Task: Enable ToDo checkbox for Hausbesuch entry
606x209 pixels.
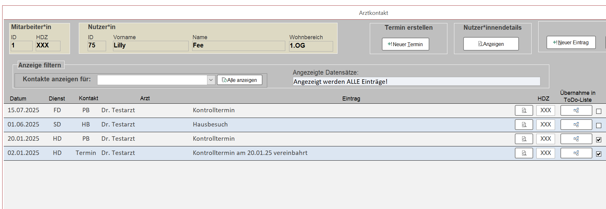Action: pos(598,126)
